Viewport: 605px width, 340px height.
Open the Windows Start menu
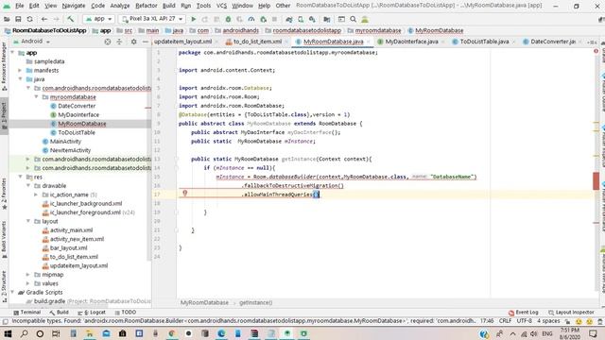coord(8,333)
